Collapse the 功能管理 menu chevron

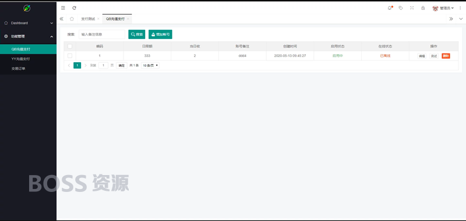point(51,37)
